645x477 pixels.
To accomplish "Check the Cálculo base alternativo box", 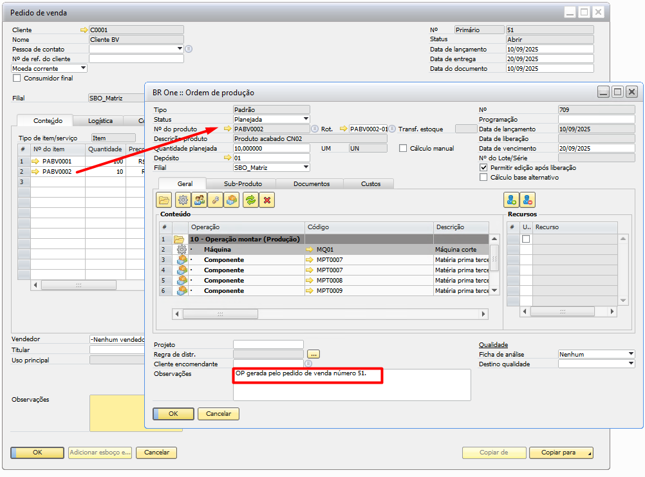I will coord(484,177).
